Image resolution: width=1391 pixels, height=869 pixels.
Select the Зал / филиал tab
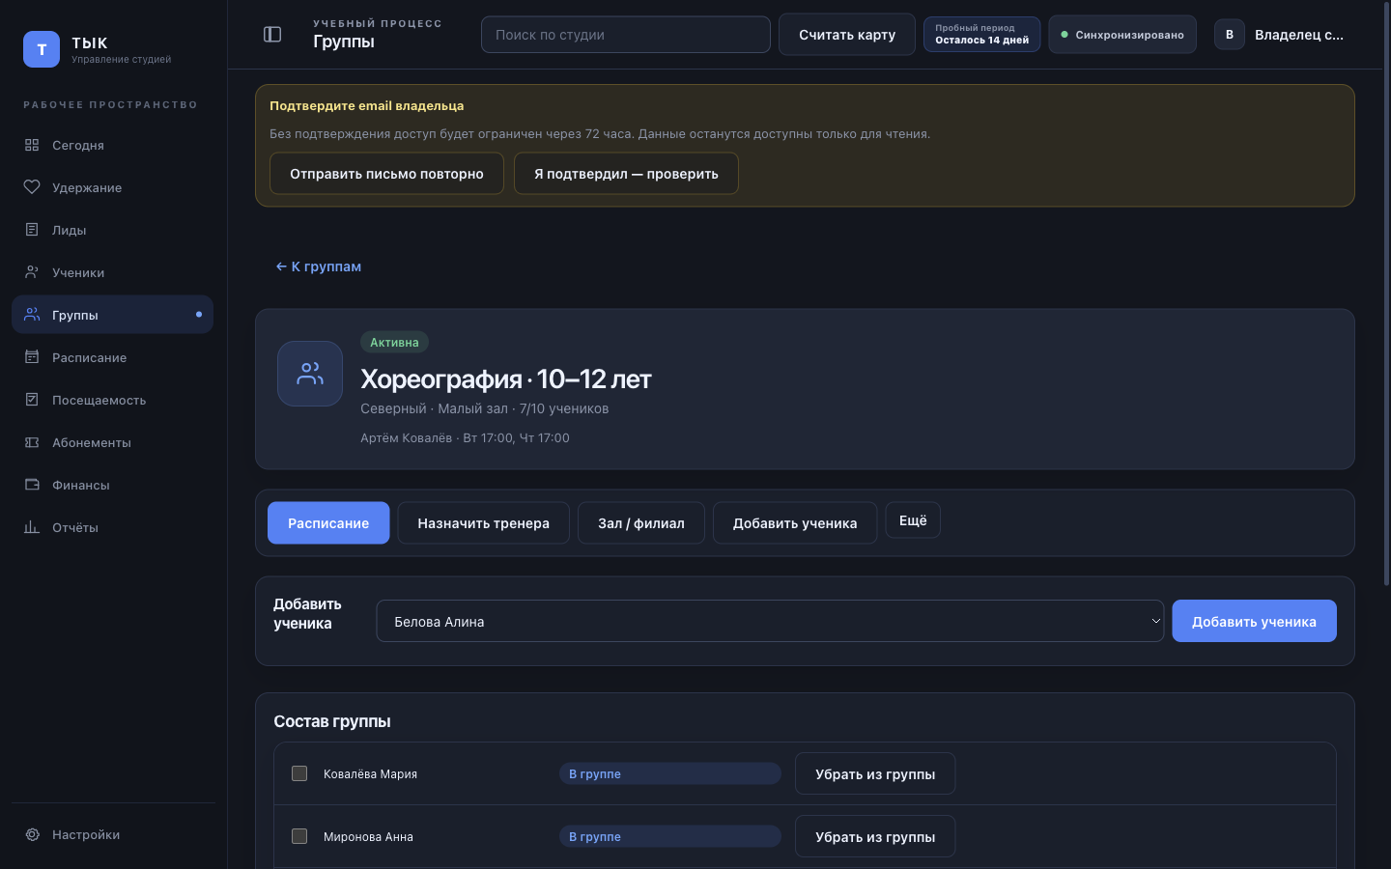(641, 523)
